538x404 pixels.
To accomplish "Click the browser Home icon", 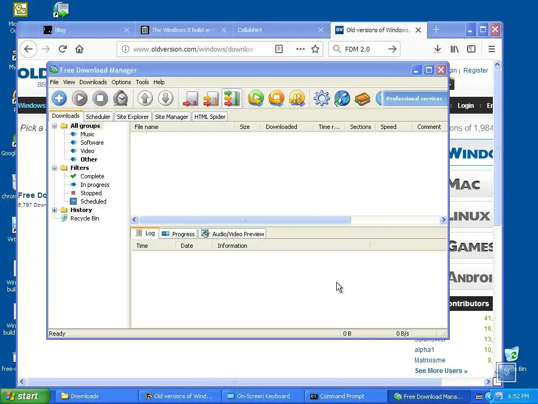I will (x=79, y=49).
